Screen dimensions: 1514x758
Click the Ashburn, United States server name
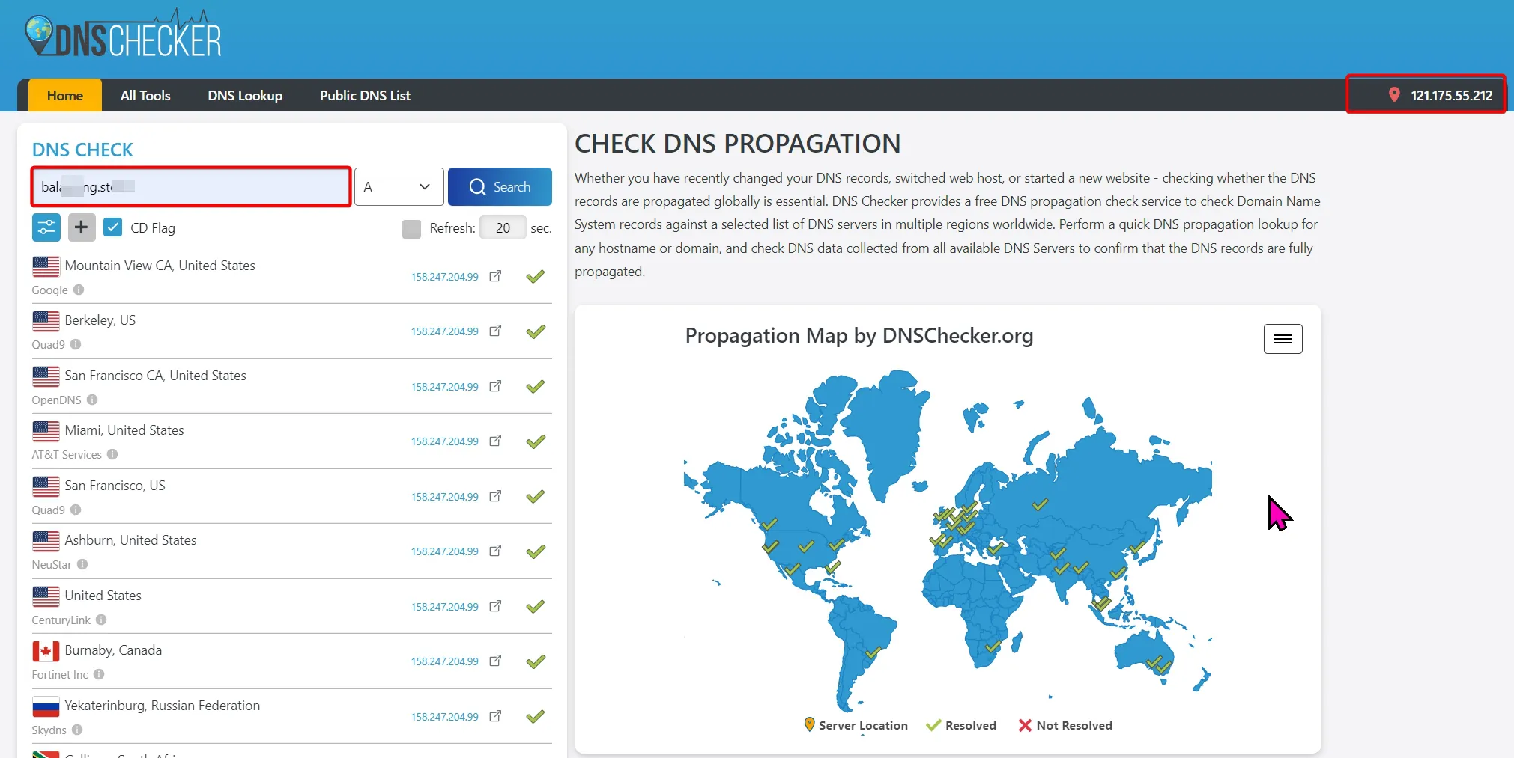pyautogui.click(x=130, y=540)
